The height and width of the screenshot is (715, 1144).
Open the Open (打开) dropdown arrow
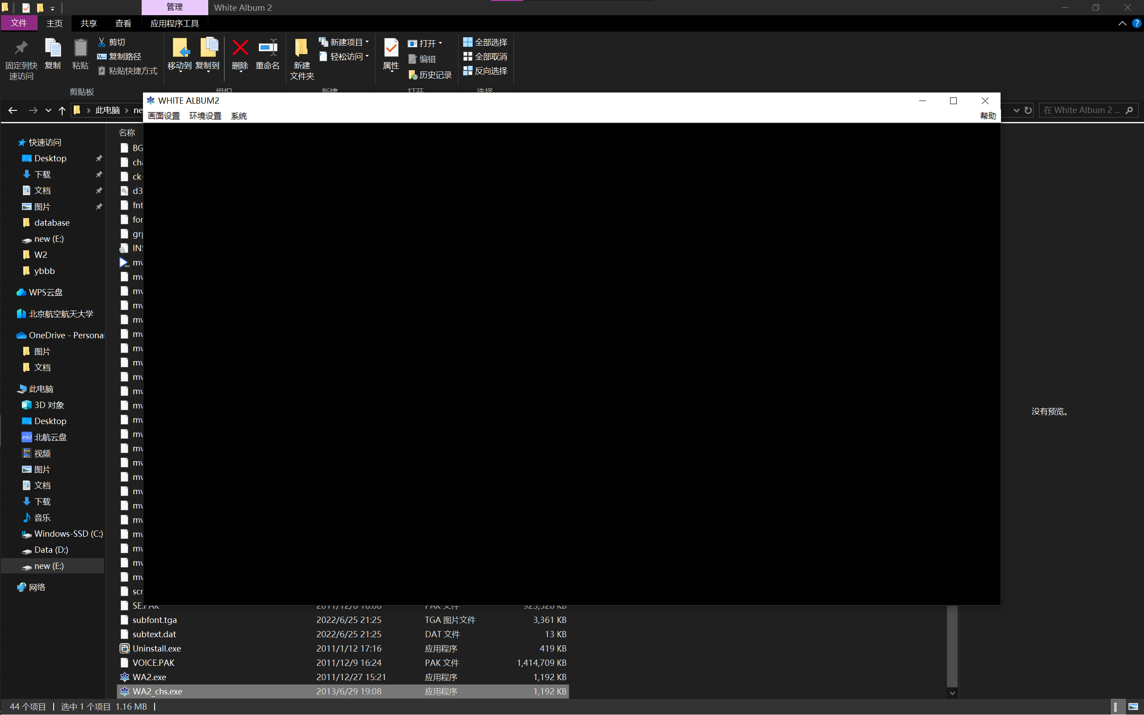[x=440, y=43]
